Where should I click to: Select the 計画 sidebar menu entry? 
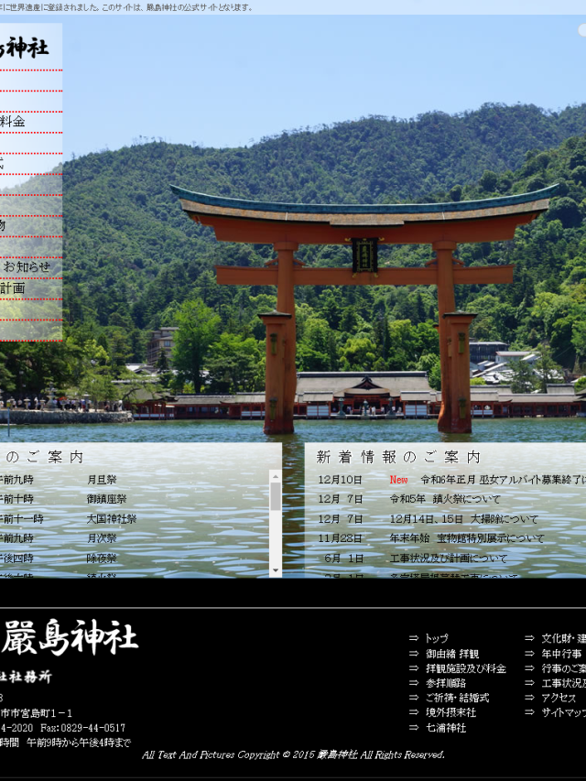coord(13,288)
